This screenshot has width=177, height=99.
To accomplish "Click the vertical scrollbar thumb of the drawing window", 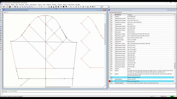I will [x=105, y=34].
